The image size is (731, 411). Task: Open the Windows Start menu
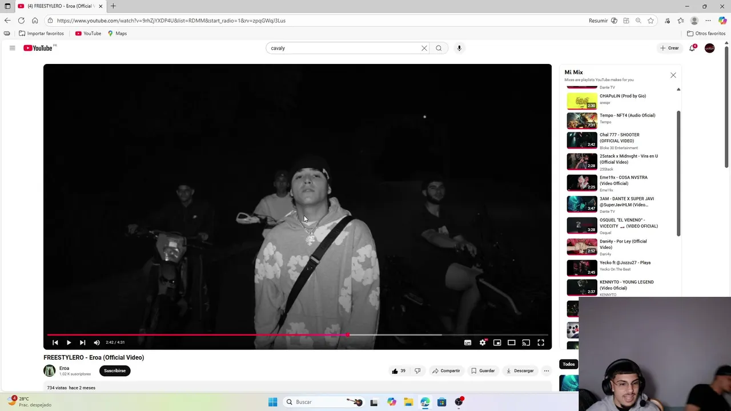(272, 402)
